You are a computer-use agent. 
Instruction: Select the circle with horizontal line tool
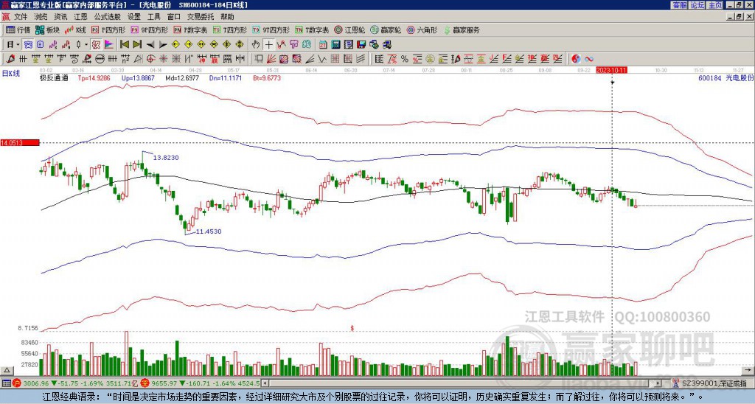100,59
